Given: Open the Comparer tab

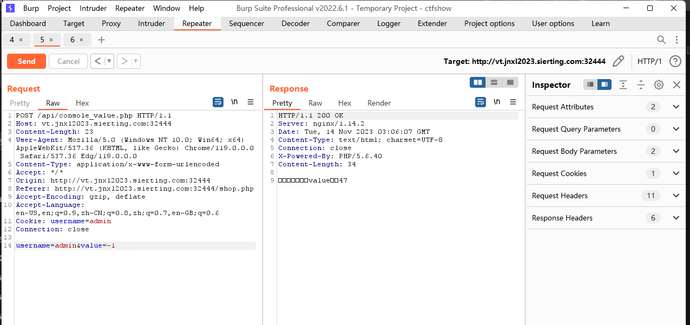Looking at the screenshot, I should (x=343, y=23).
